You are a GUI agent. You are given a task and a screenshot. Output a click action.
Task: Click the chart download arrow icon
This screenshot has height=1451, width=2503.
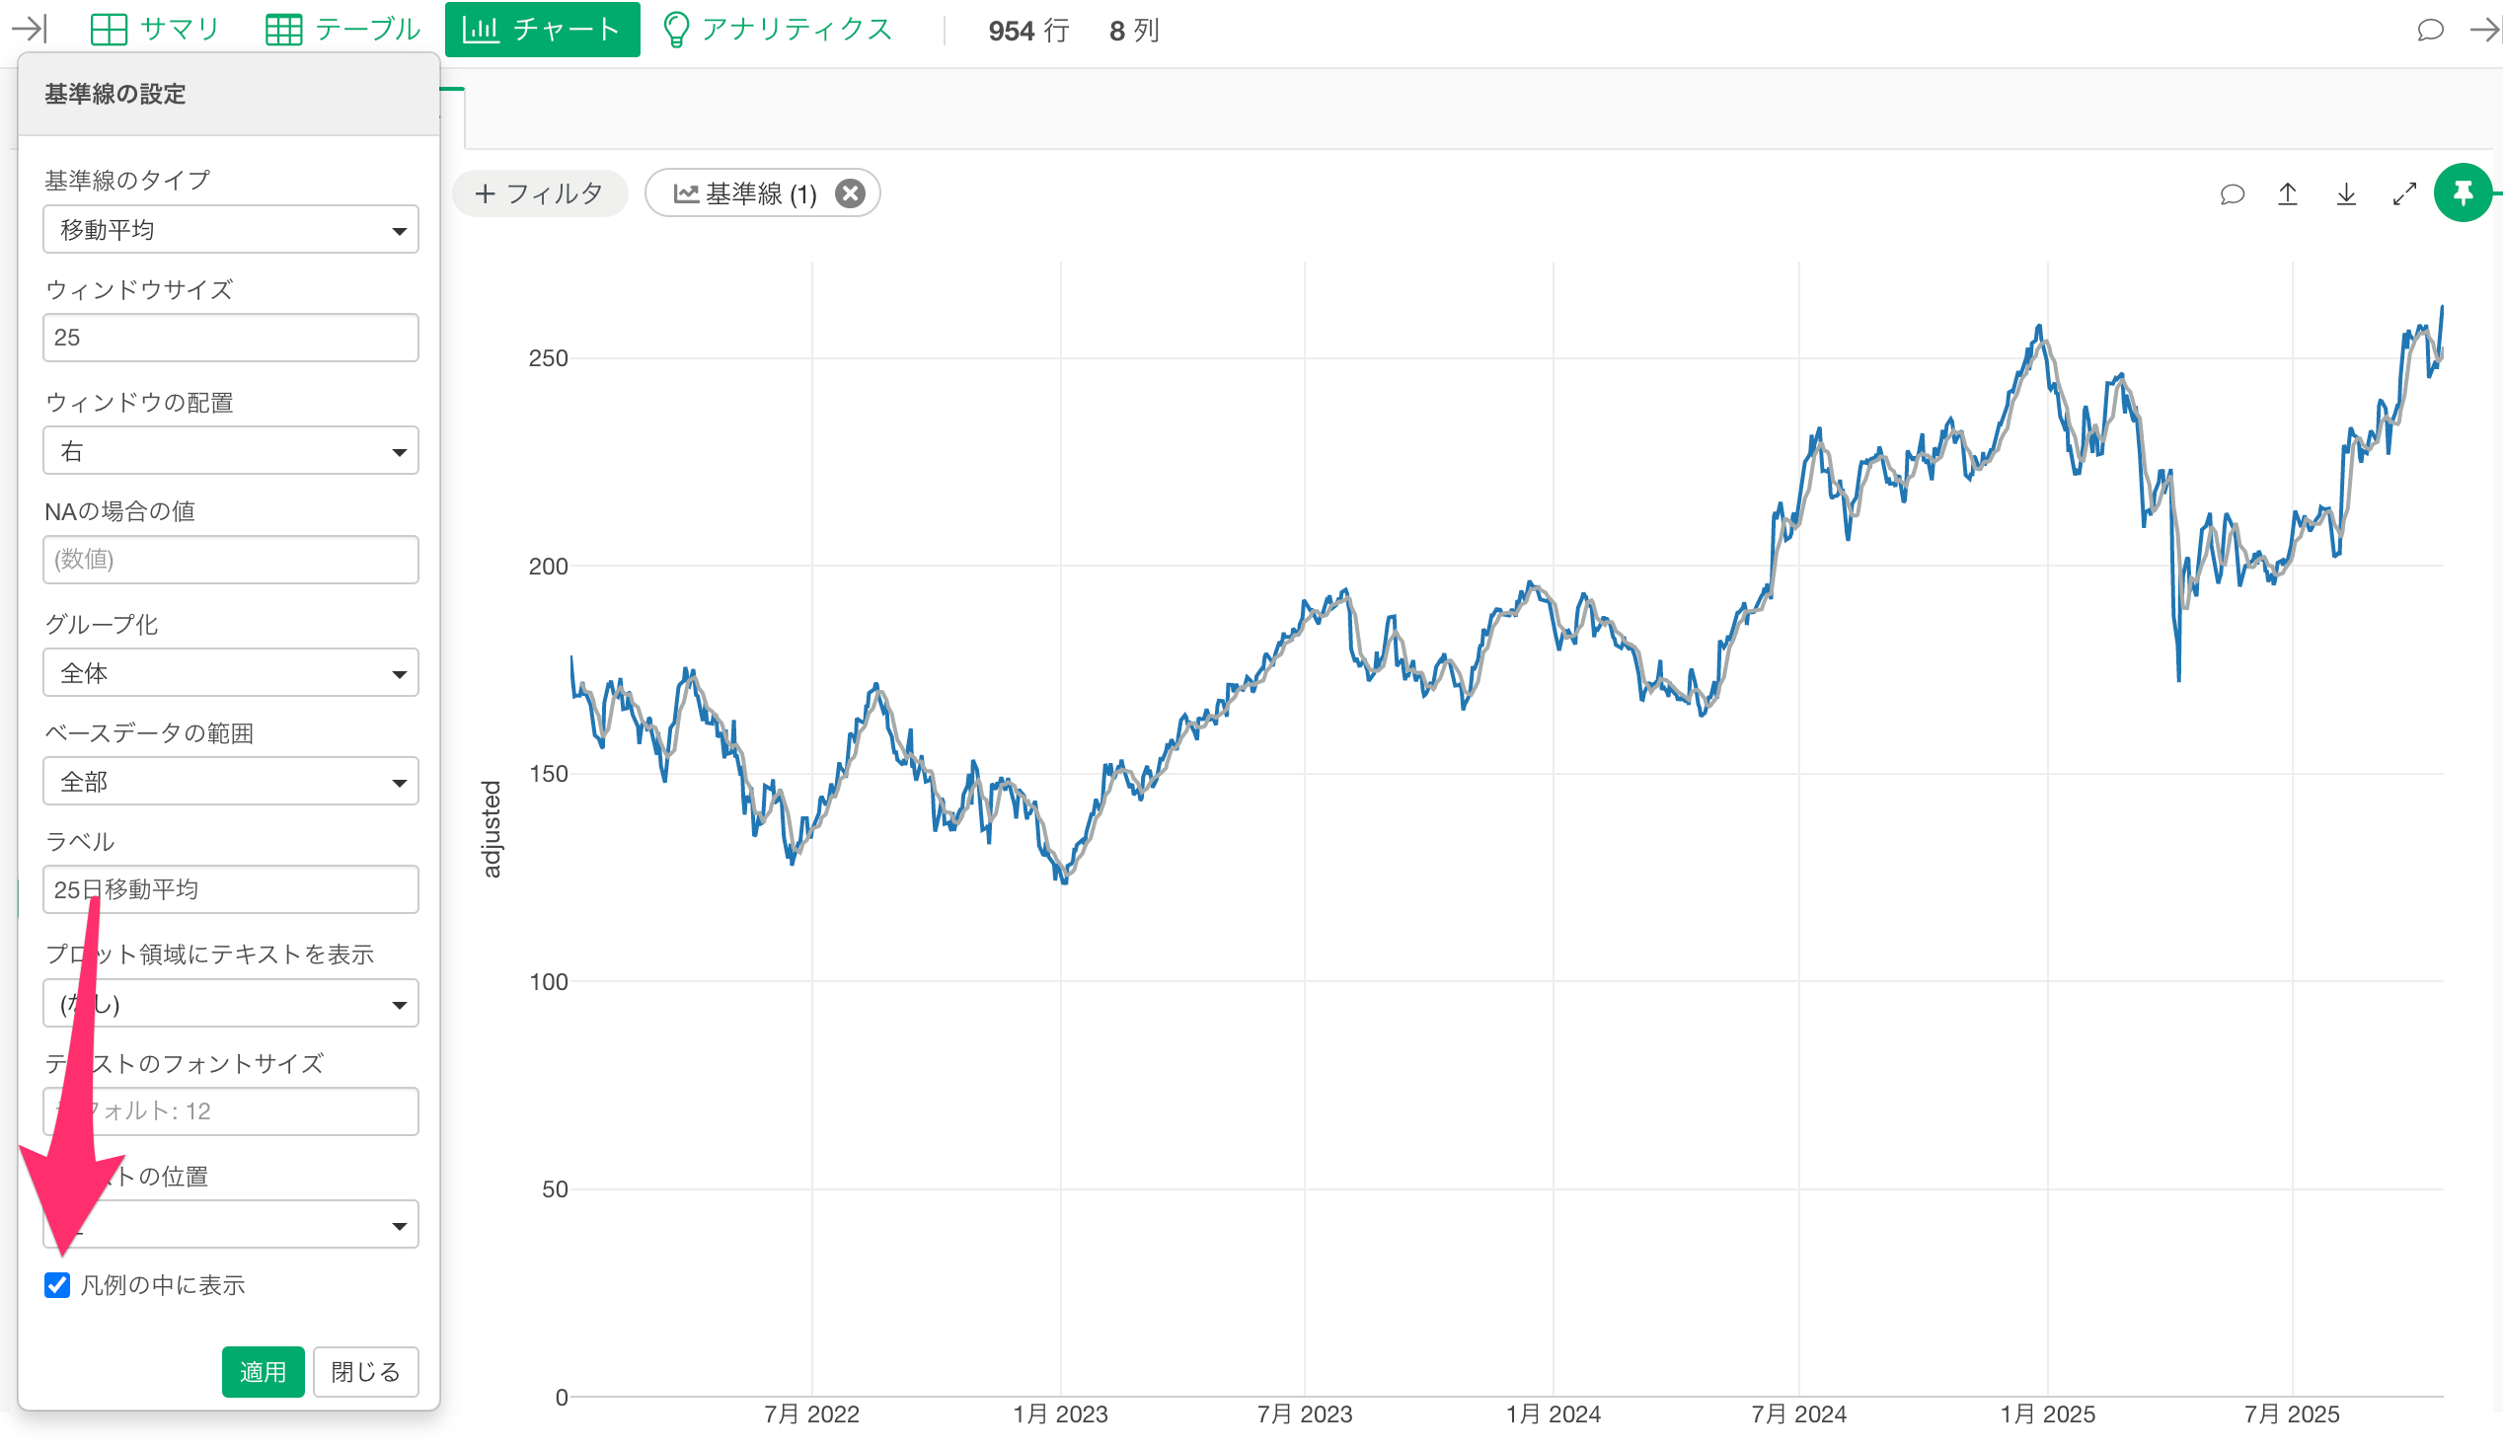coord(2345,193)
